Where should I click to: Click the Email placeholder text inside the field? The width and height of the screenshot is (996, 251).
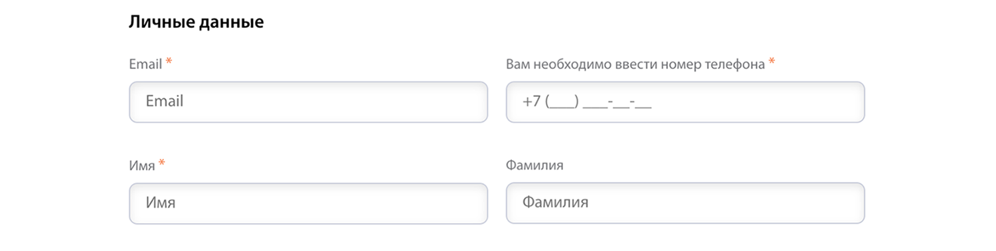(165, 102)
